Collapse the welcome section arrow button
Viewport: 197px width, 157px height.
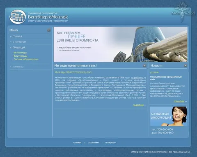(x=144, y=66)
